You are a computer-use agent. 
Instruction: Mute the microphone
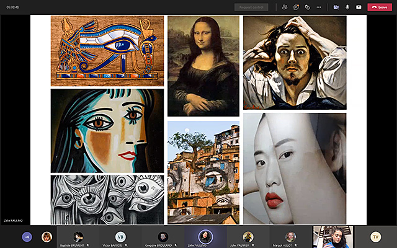(x=347, y=7)
